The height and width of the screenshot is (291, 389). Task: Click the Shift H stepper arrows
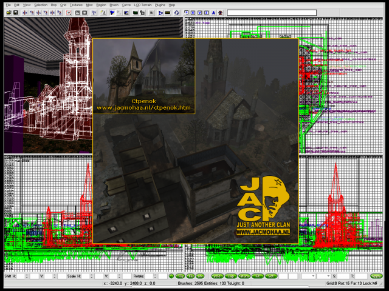click(x=27, y=276)
